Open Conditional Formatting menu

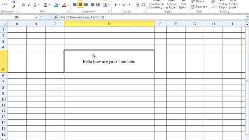tap(156, 5)
